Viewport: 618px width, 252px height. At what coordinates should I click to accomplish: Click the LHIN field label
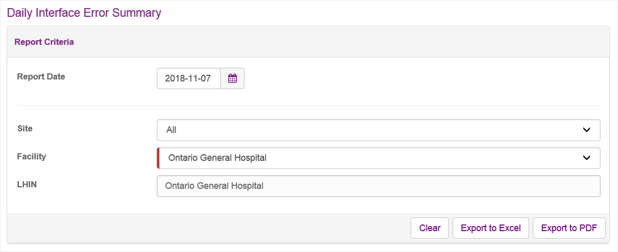pos(27,184)
